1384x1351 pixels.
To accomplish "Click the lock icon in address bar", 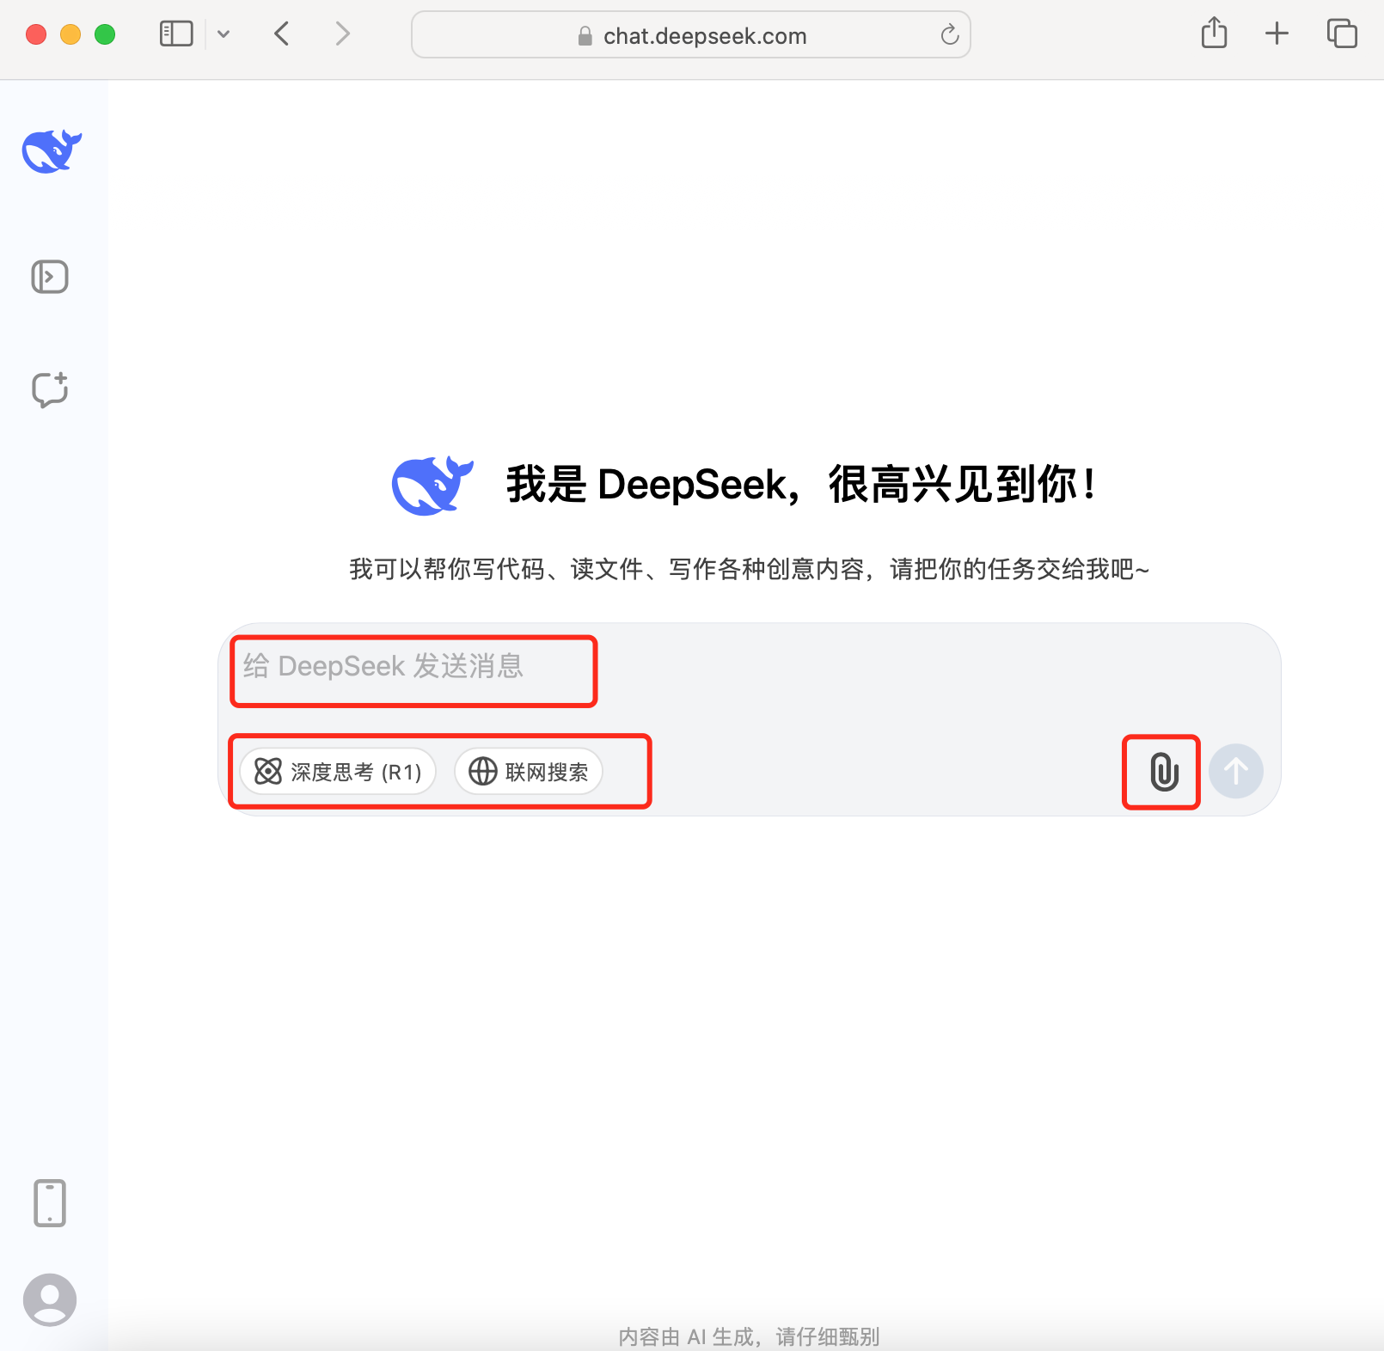I will coord(585,36).
